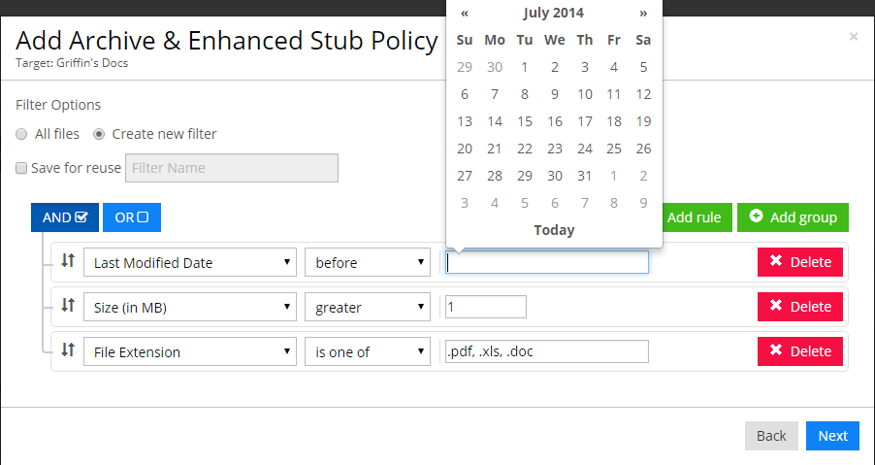Click Today in the date picker
This screenshot has width=875, height=465.
click(x=554, y=230)
